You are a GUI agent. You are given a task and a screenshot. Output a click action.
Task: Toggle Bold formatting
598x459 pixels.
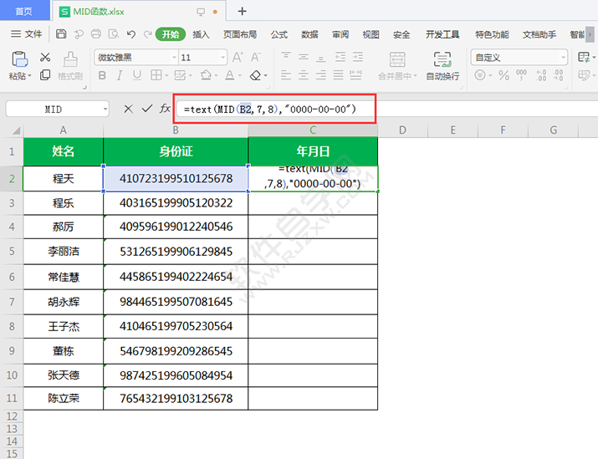click(102, 75)
